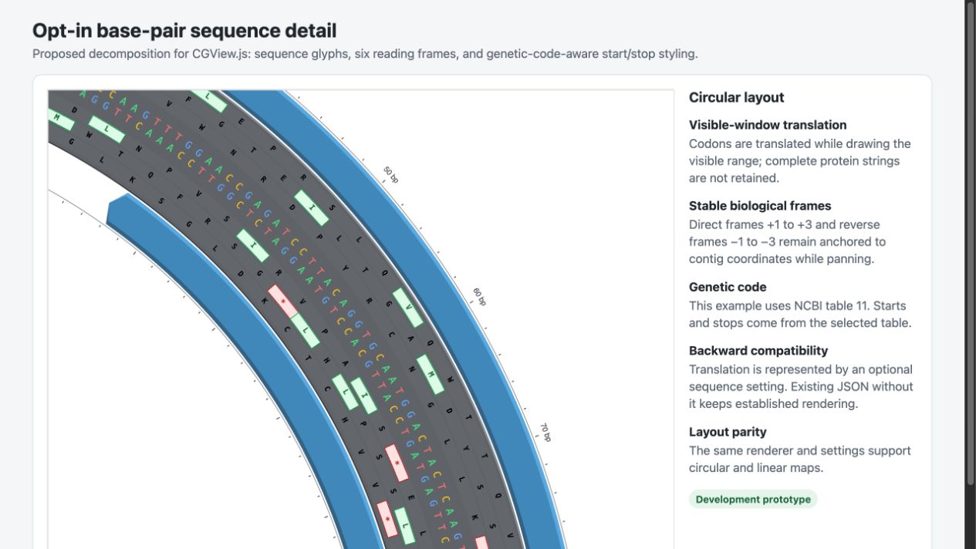Click the lone red stop box without green neighbor
Image resolution: width=976 pixels, height=549 pixels.
pyautogui.click(x=397, y=463)
